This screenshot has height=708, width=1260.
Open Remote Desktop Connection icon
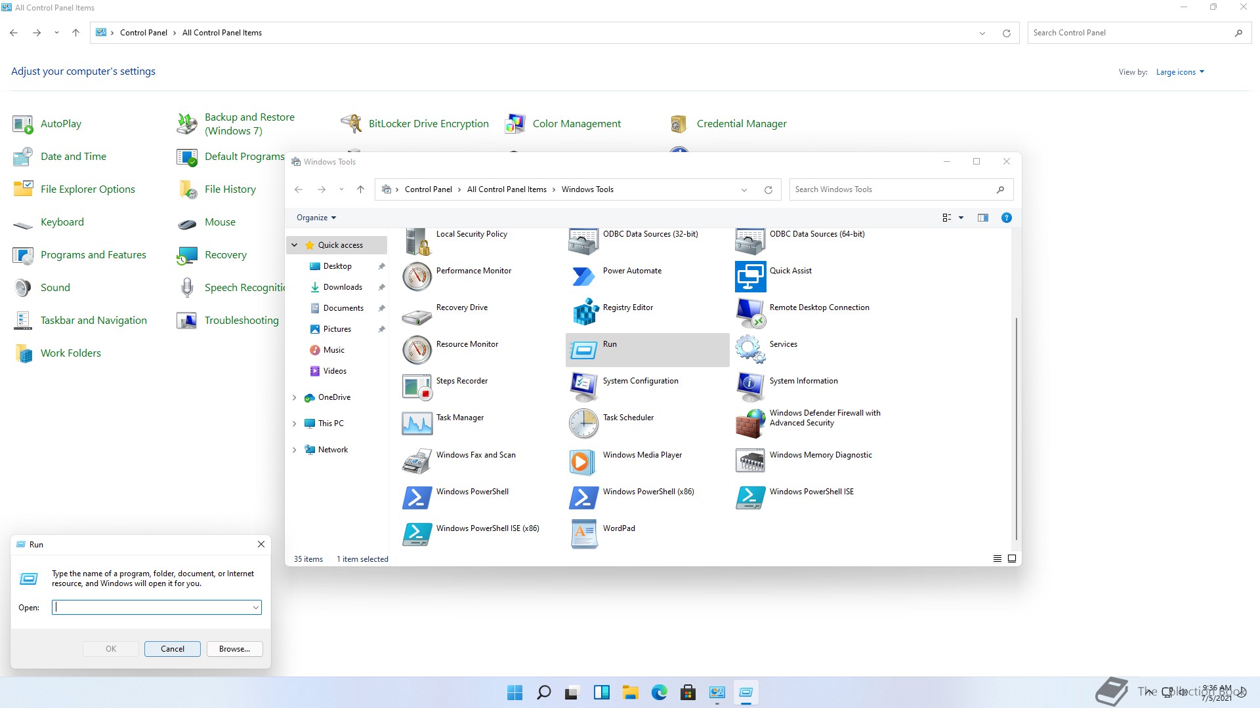pyautogui.click(x=750, y=313)
